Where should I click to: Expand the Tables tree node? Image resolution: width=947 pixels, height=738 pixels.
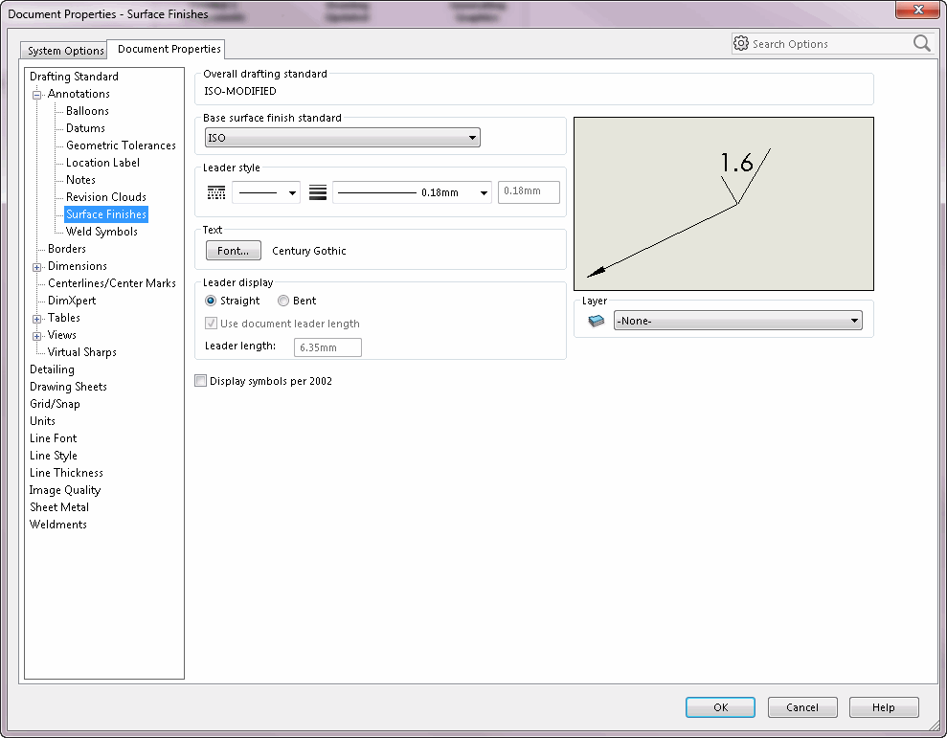tap(36, 319)
